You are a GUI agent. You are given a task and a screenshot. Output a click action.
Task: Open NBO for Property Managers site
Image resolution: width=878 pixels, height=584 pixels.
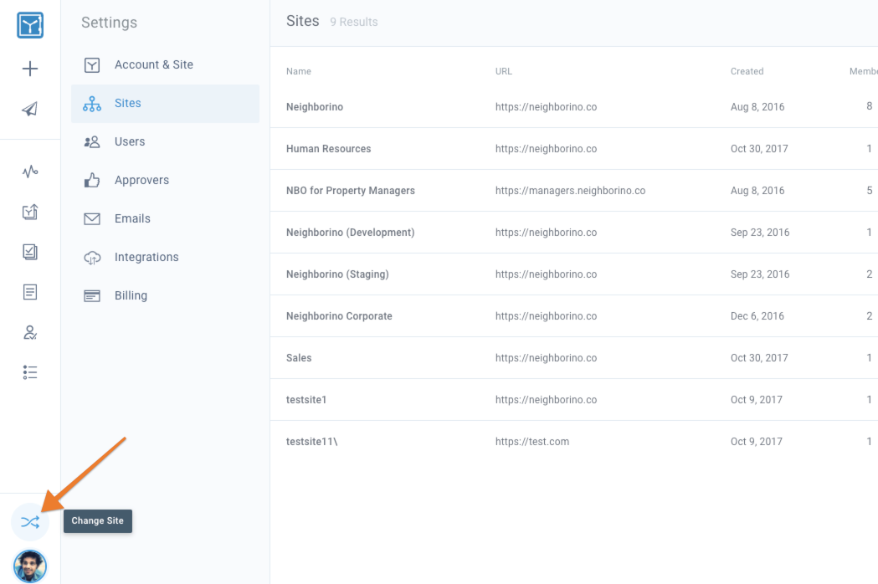point(574,191)
